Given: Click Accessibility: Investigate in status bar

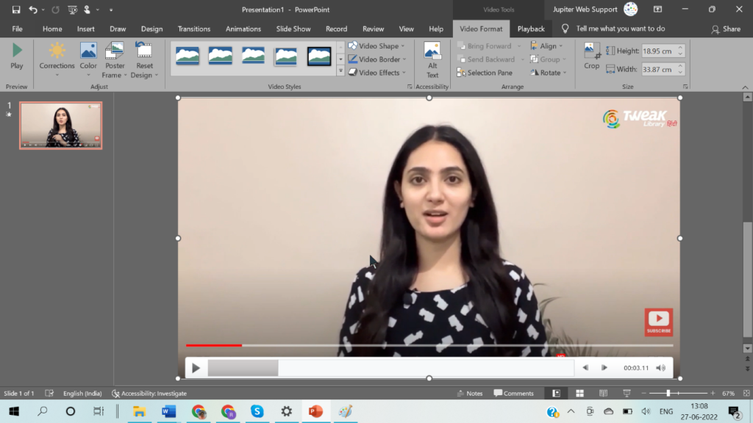Looking at the screenshot, I should (149, 394).
